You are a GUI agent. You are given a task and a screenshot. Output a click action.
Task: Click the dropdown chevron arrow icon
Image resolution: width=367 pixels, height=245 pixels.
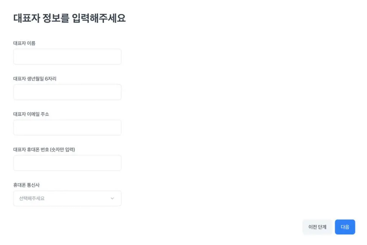(x=112, y=198)
